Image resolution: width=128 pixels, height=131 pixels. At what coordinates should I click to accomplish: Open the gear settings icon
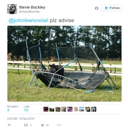[97, 8]
